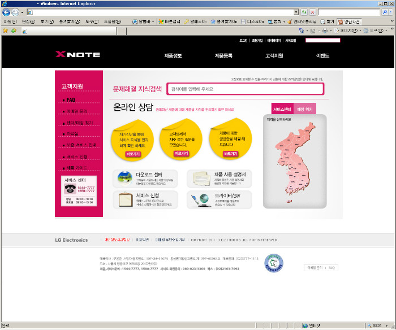Click 바로가기 on the 궁금증 해결 sticker
This screenshot has width=396, height=330.
[231, 154]
